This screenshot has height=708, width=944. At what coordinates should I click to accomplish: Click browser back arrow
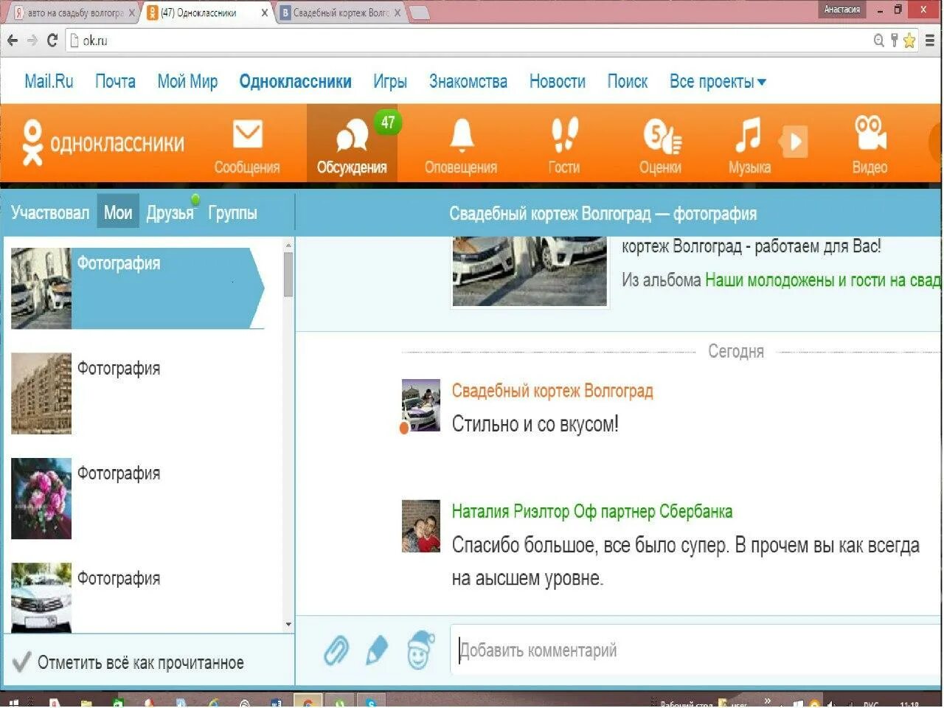[x=13, y=41]
